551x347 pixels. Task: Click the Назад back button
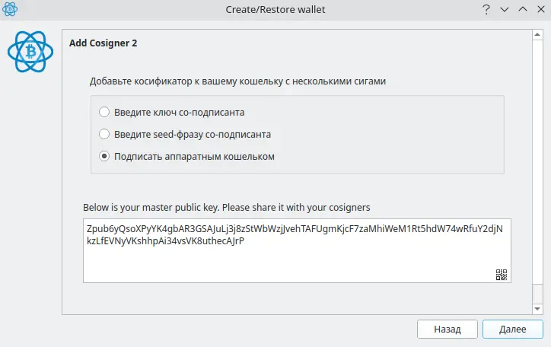pos(447,329)
